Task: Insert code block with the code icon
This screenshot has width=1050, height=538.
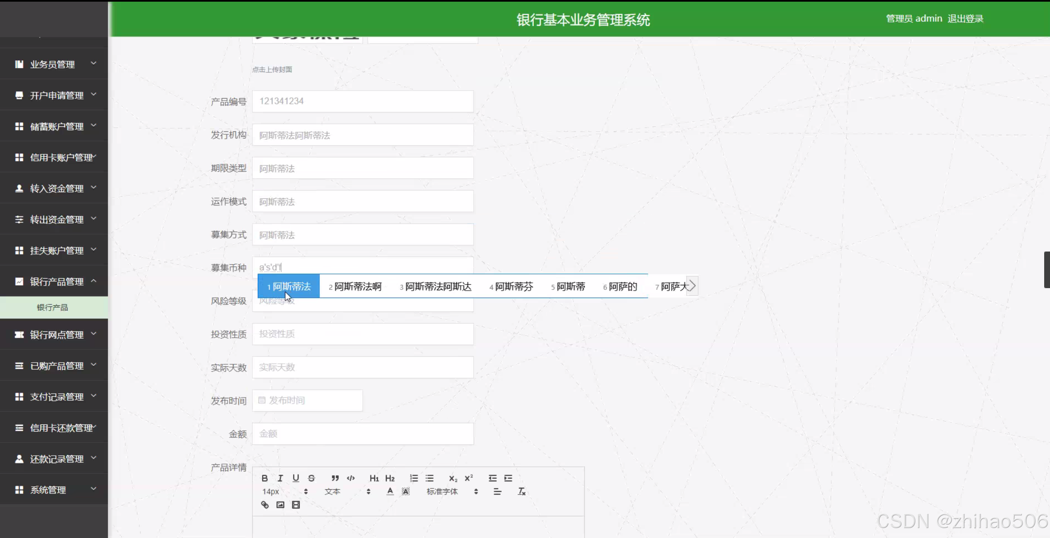Action: (351, 478)
